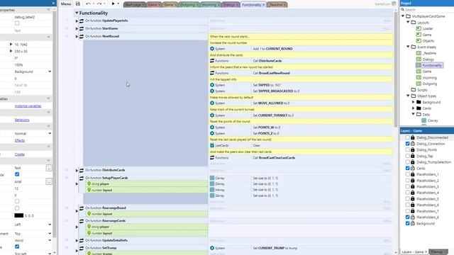Select the 'Increase the round number' comment
The width and height of the screenshot is (454, 255).
point(301,42)
